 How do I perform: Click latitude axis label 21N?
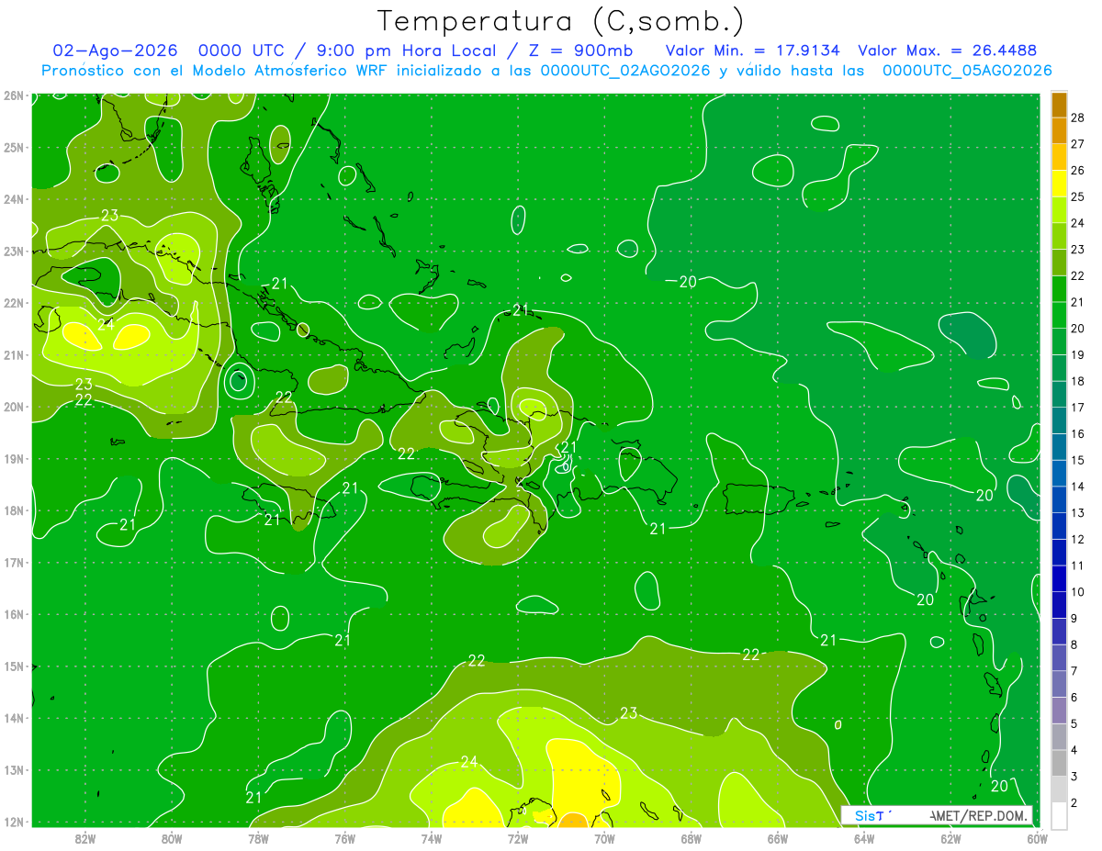click(x=13, y=354)
